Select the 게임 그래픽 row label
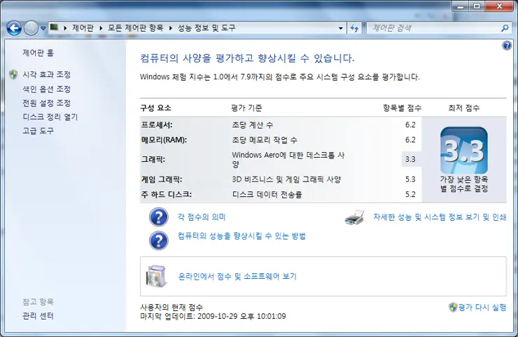 point(162,179)
